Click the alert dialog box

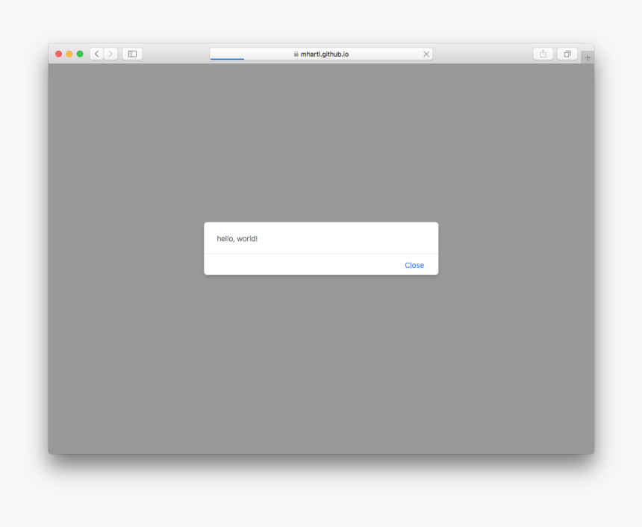321,248
